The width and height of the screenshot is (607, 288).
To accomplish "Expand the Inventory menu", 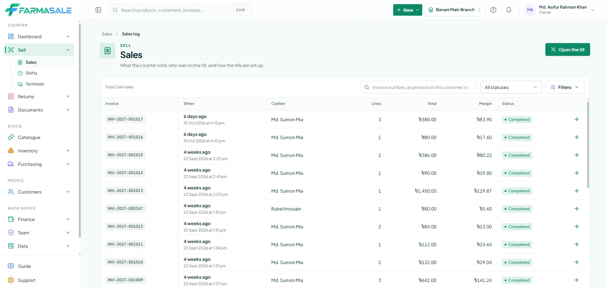I will [39, 151].
